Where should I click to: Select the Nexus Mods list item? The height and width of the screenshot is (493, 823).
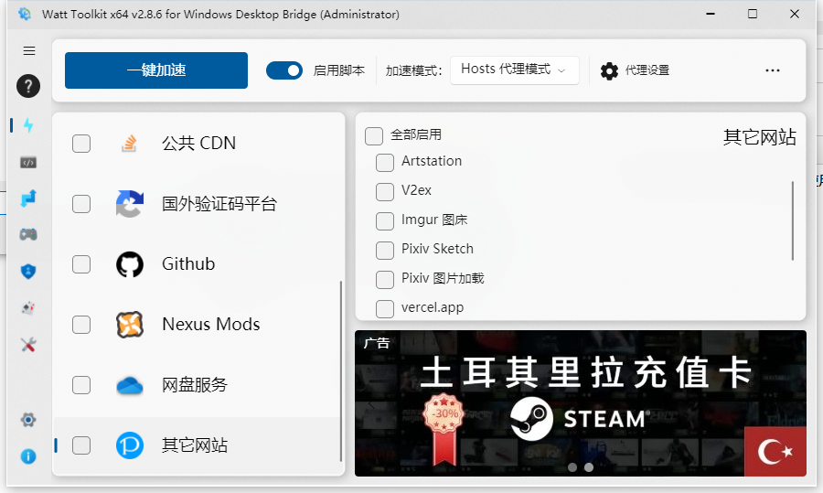point(210,325)
